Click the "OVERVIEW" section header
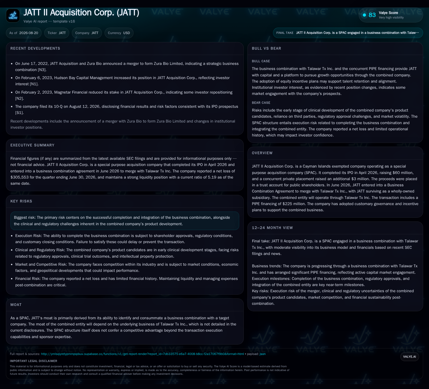This screenshot has width=429, height=389. click(x=262, y=153)
